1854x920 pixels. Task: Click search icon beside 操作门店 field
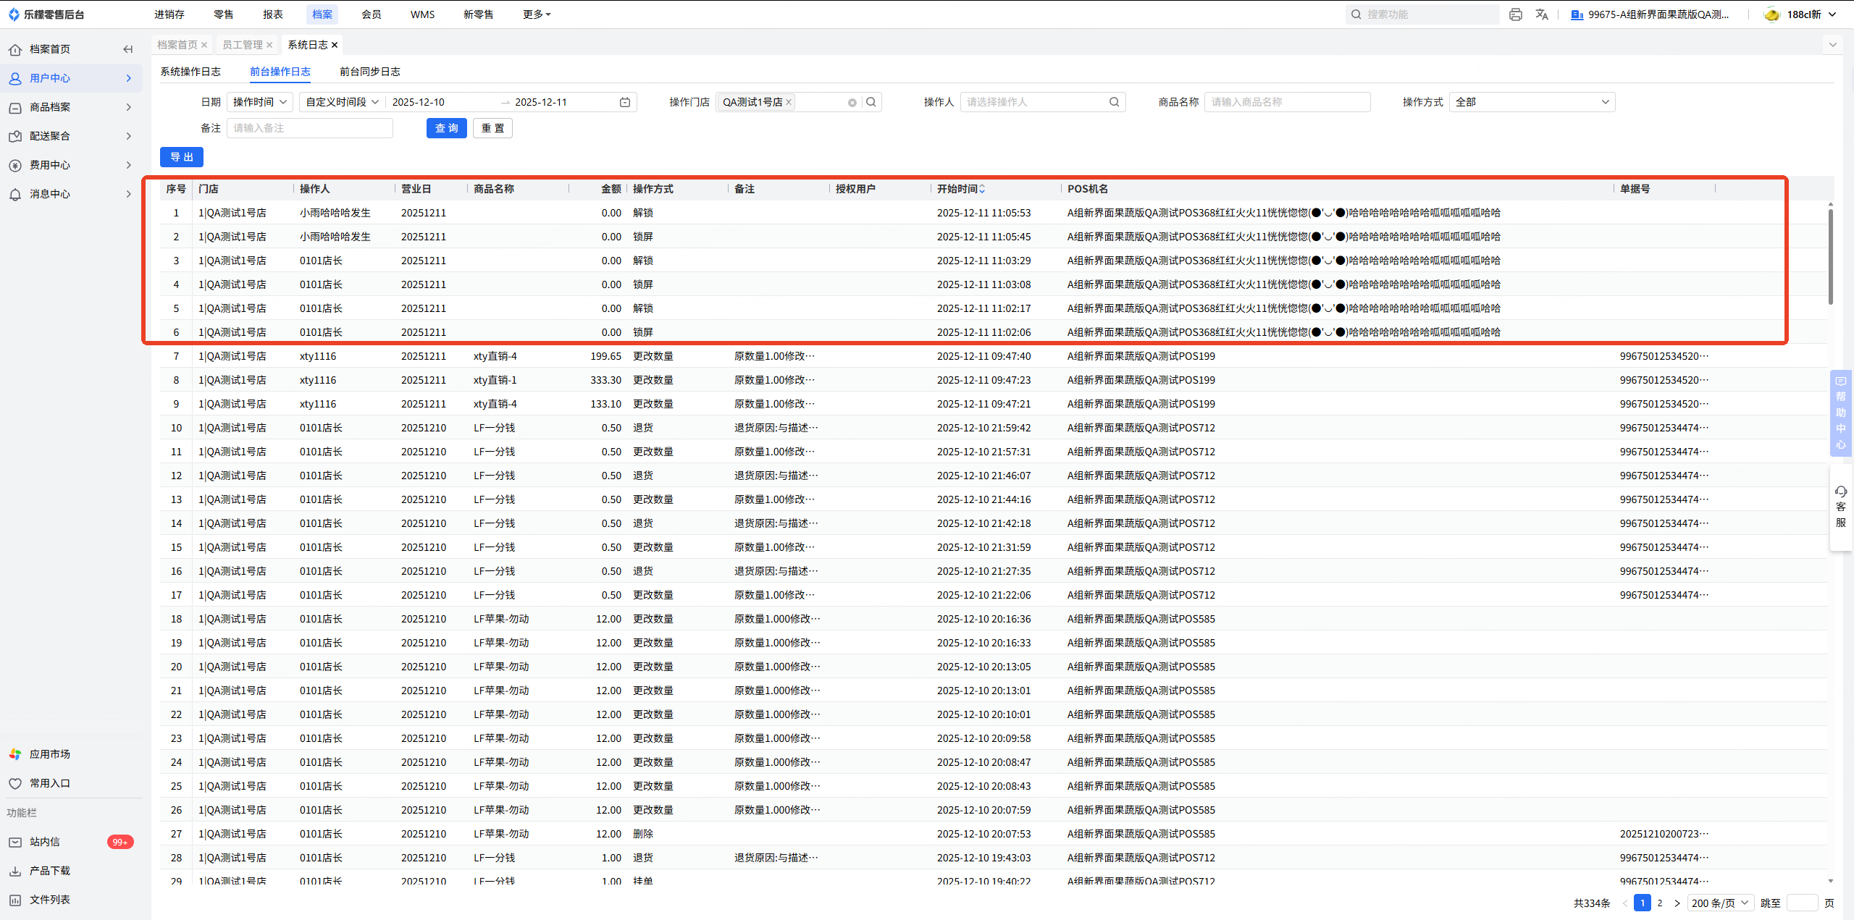[x=871, y=102]
